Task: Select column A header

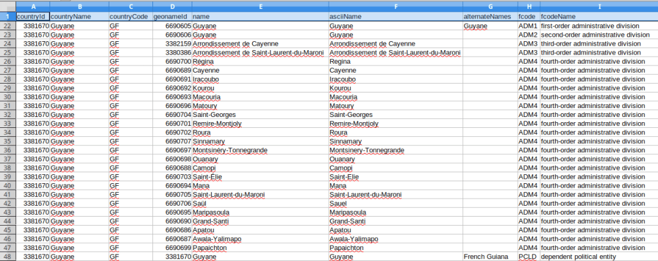Action: click(33, 5)
